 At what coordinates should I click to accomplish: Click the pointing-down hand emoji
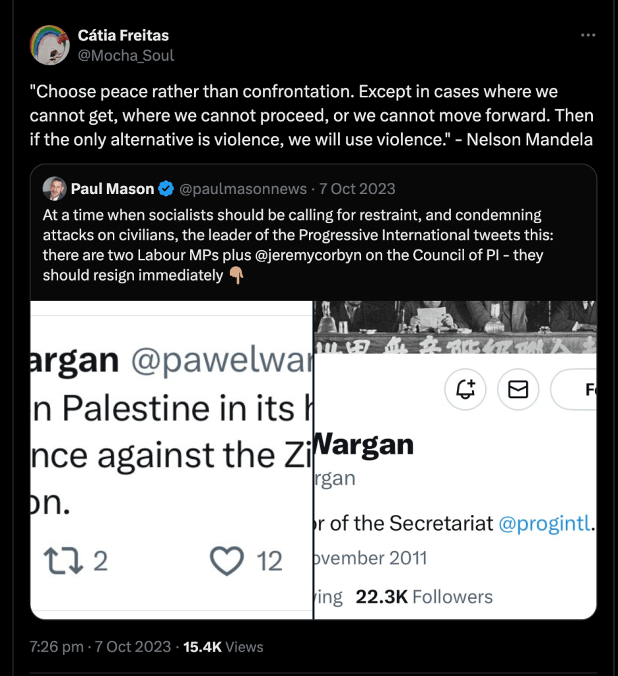pos(236,276)
